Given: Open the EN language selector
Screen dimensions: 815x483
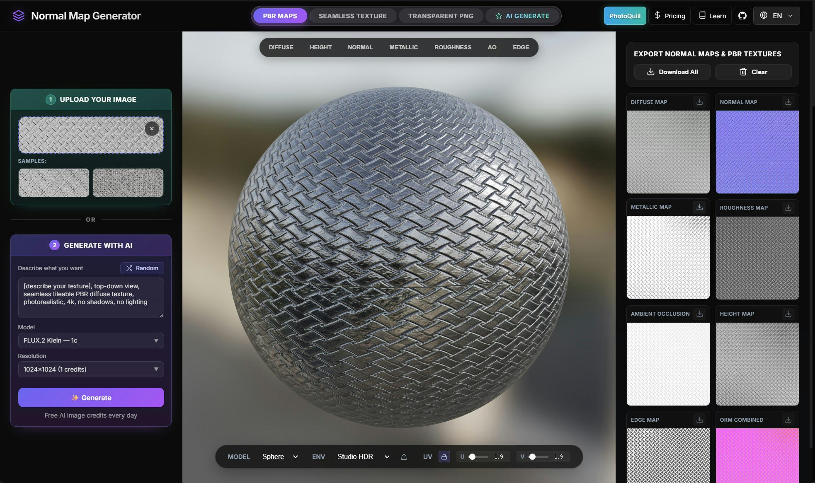Looking at the screenshot, I should tap(776, 16).
